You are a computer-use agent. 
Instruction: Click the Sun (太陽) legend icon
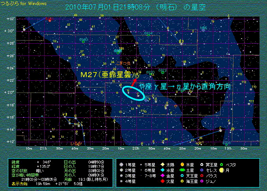click(162, 165)
